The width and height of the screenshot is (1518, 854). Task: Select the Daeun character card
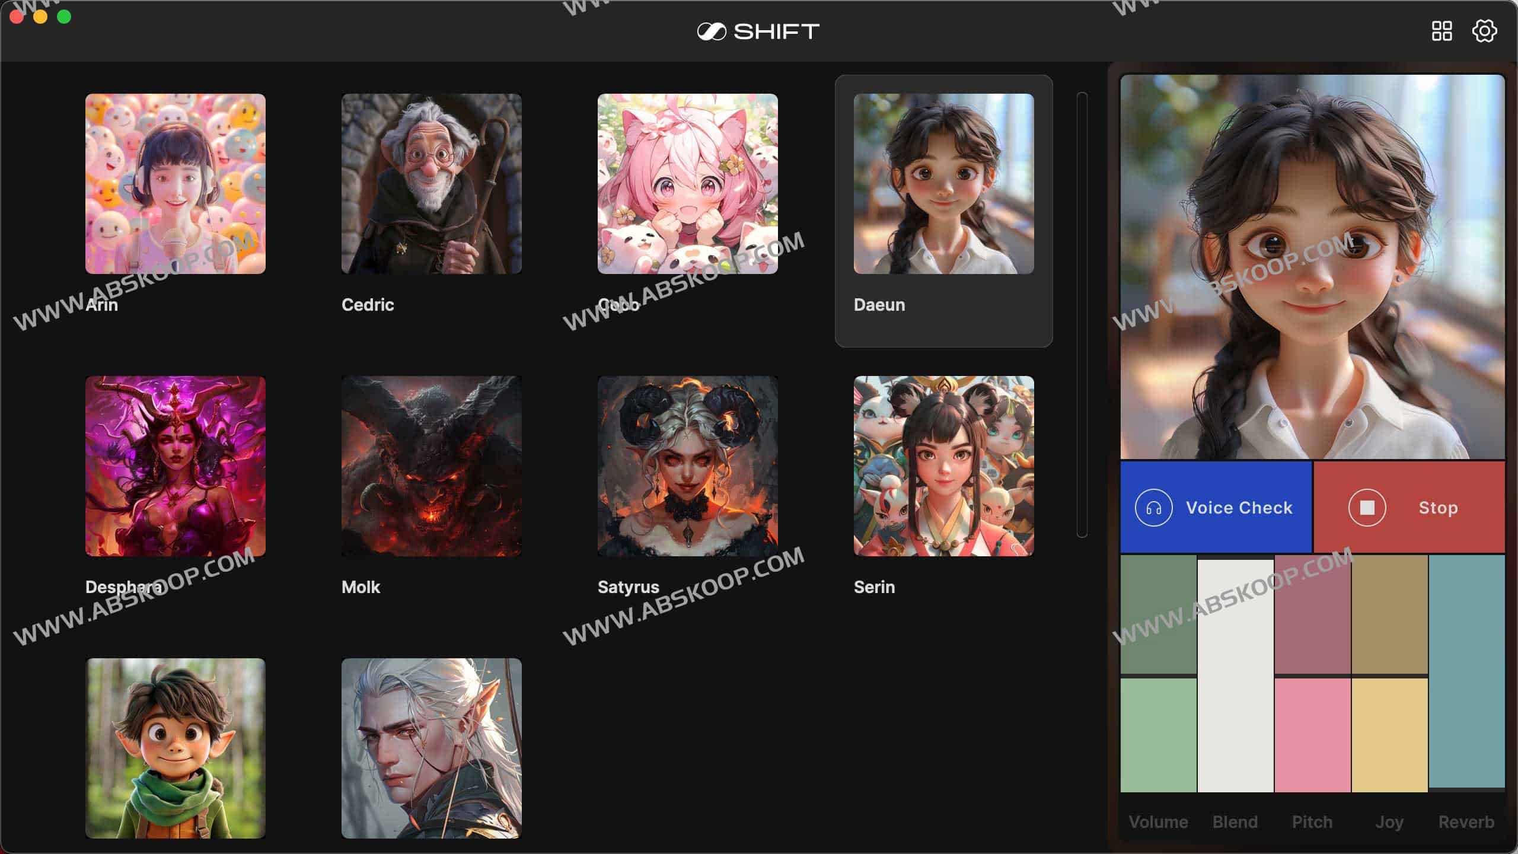[x=943, y=209]
